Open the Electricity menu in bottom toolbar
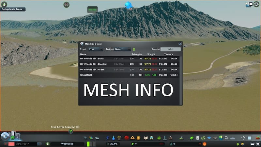261x147 pixels. pyautogui.click(x=108, y=138)
